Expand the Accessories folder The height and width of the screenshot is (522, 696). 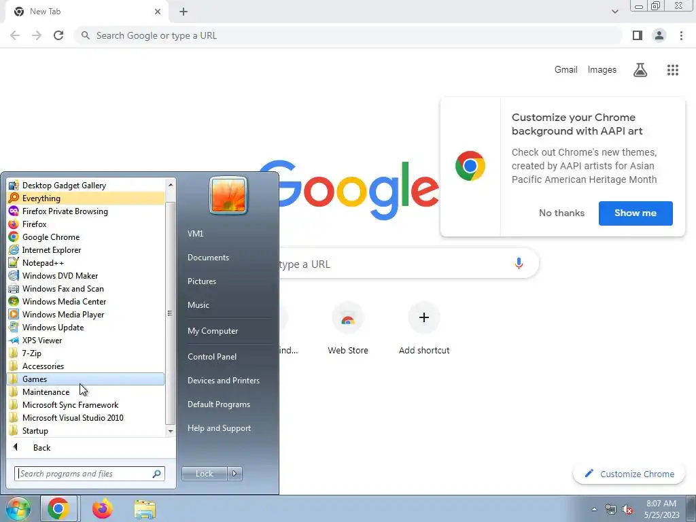click(x=86, y=366)
